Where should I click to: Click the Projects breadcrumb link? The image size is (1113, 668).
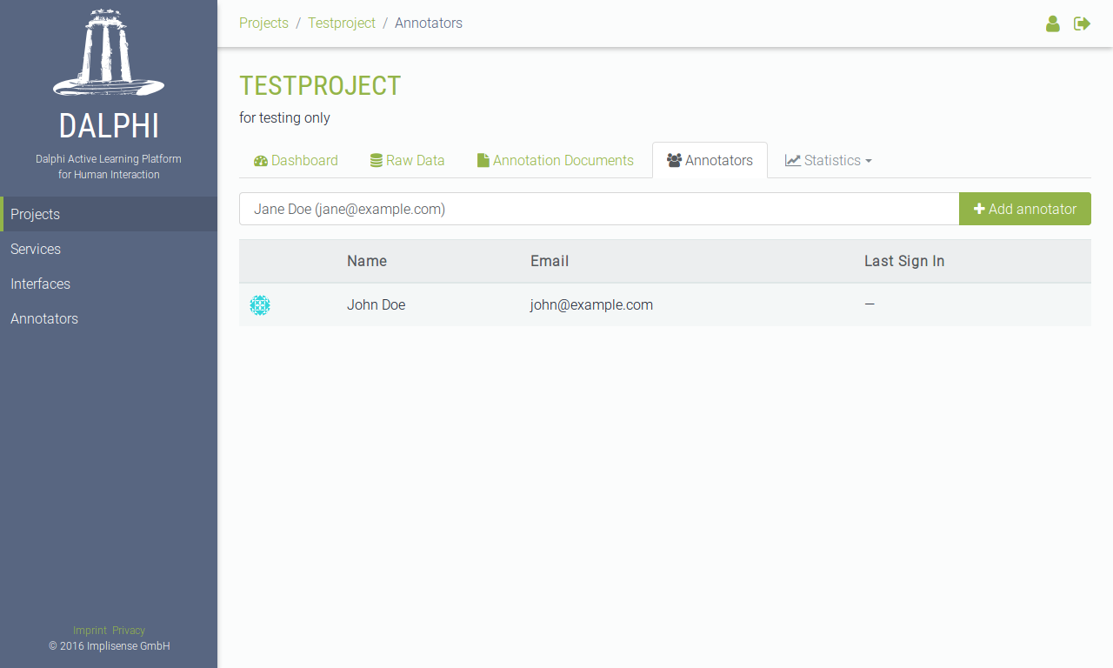point(263,23)
